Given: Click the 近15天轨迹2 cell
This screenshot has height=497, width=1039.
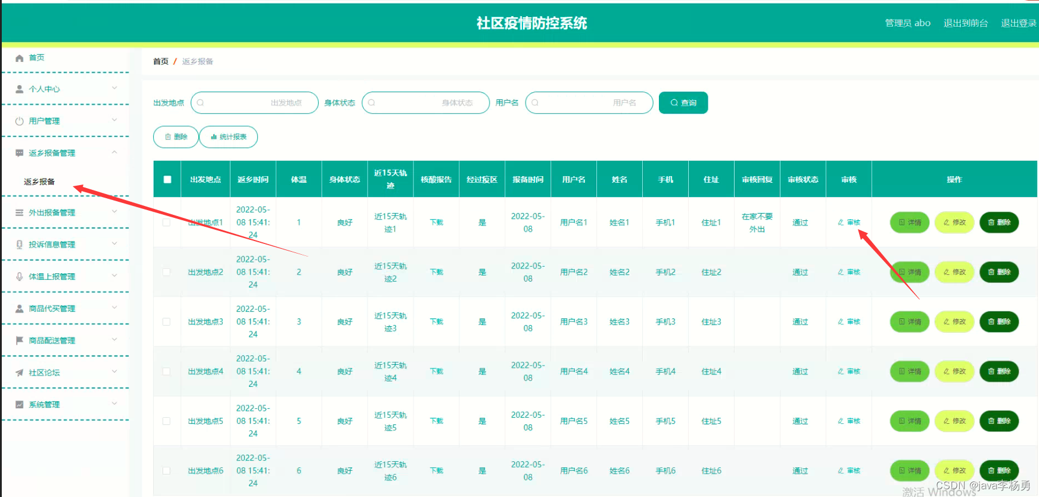Looking at the screenshot, I should click(390, 272).
